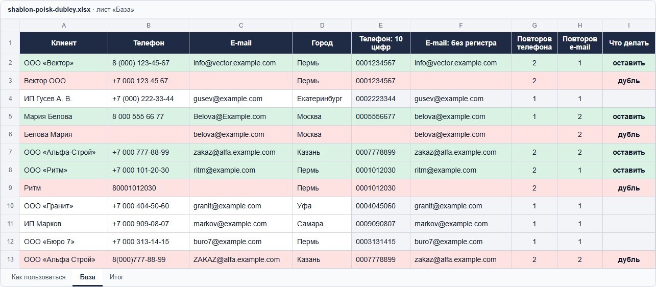Image resolution: width=656 pixels, height=287 pixels.
Task: Select row 13 header
Action: pos(10,259)
